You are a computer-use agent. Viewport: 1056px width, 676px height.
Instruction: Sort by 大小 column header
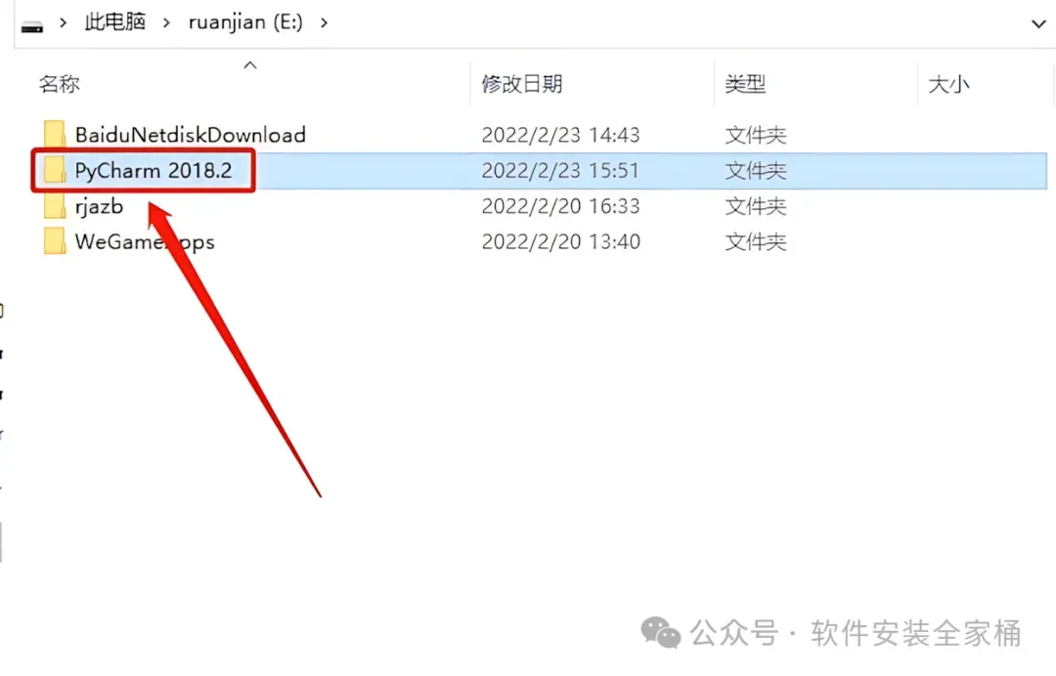click(948, 84)
